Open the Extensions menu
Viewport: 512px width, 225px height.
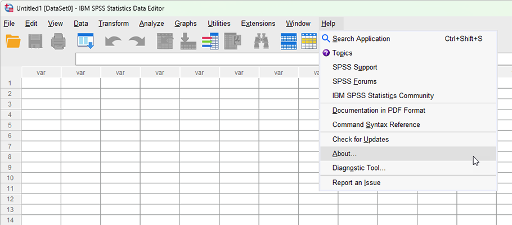point(258,24)
